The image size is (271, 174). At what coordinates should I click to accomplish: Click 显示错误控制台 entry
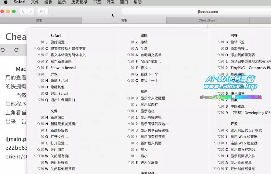(x=243, y=150)
